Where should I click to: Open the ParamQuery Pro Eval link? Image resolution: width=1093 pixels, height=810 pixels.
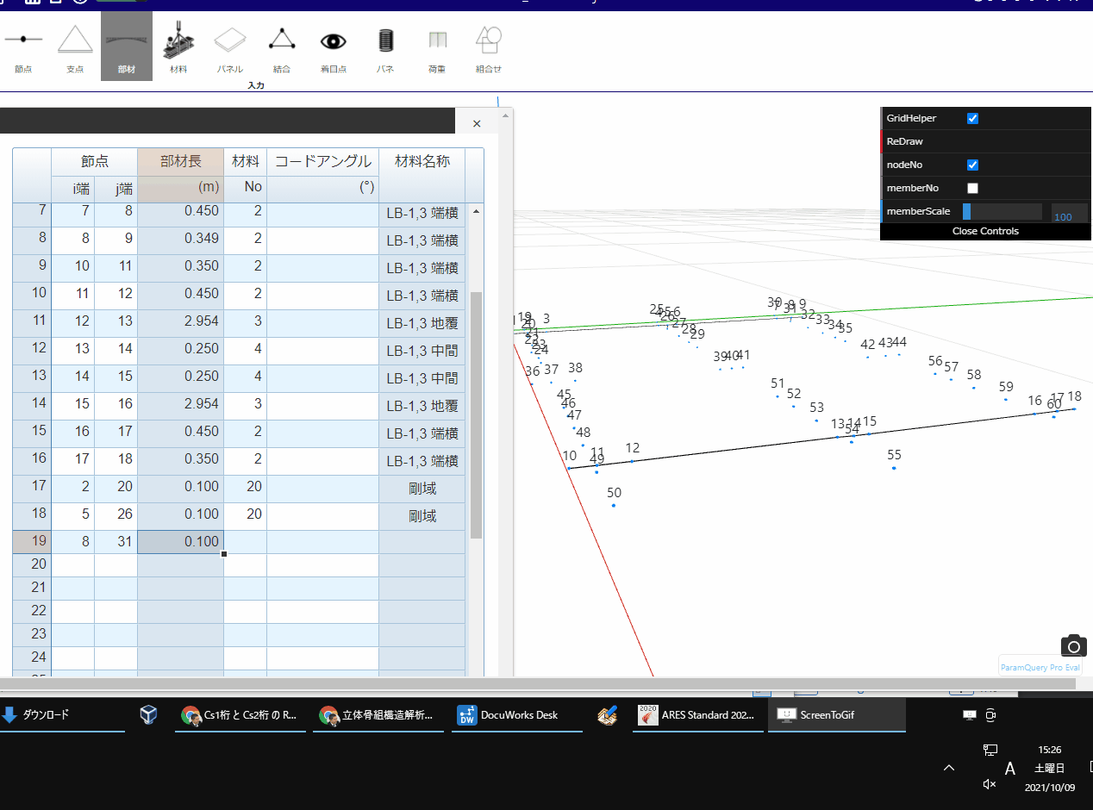pos(1040,666)
